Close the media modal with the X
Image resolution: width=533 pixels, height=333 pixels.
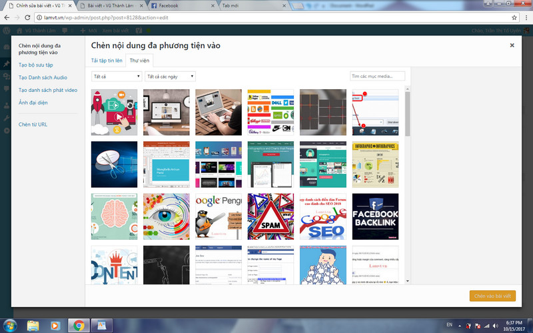(512, 45)
